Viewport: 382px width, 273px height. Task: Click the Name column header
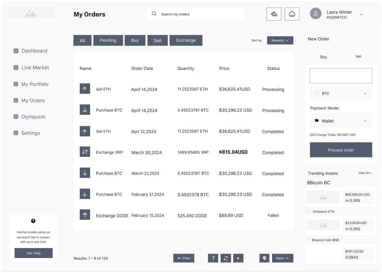pos(86,68)
